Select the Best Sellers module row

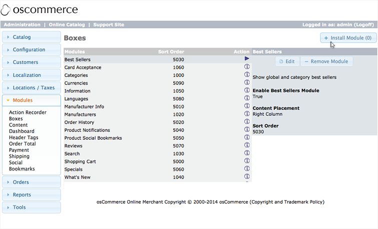click(158, 59)
